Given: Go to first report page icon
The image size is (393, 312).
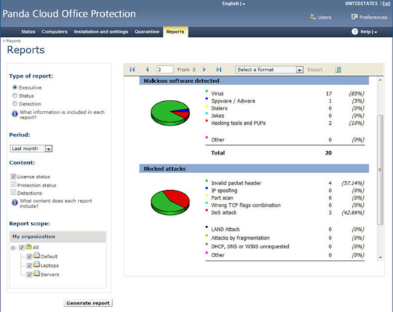Looking at the screenshot, I should [132, 69].
